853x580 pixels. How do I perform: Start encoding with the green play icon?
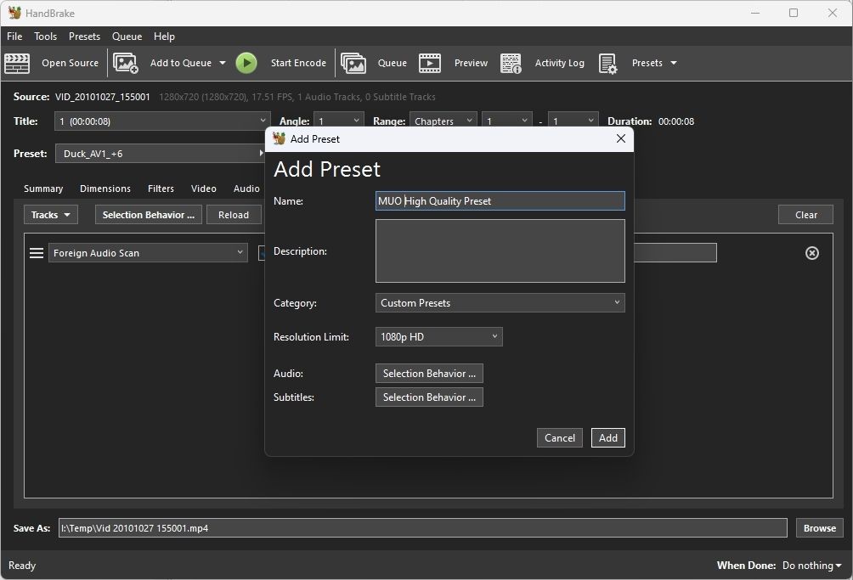pos(246,63)
